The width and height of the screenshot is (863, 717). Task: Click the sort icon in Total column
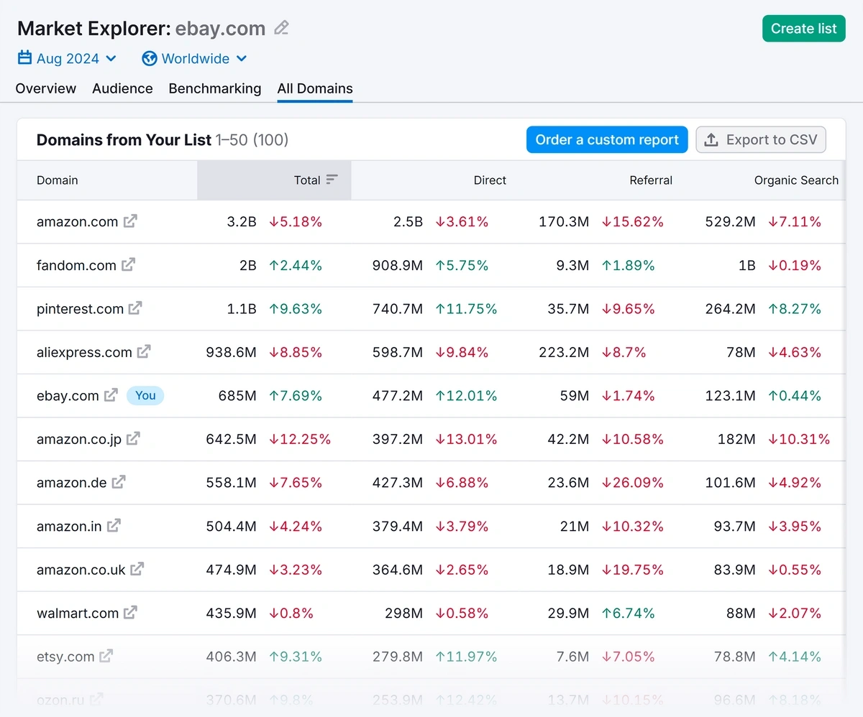pyautogui.click(x=332, y=180)
